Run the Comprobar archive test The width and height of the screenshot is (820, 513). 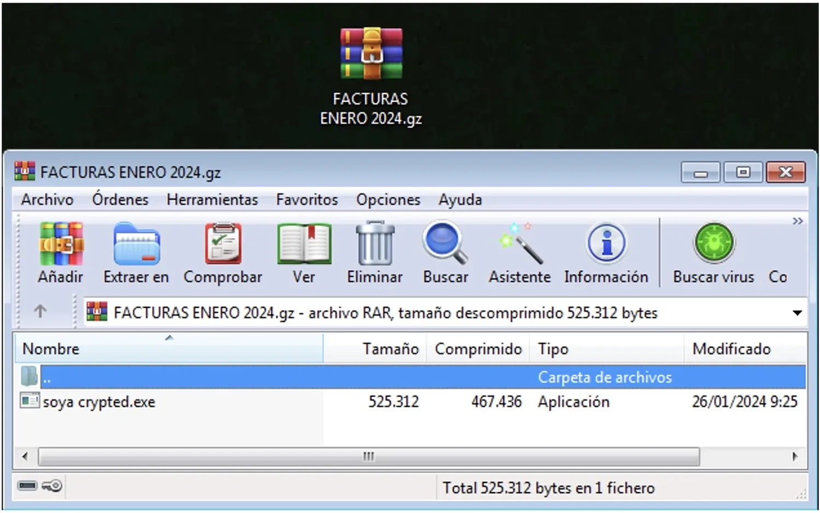pos(223,243)
